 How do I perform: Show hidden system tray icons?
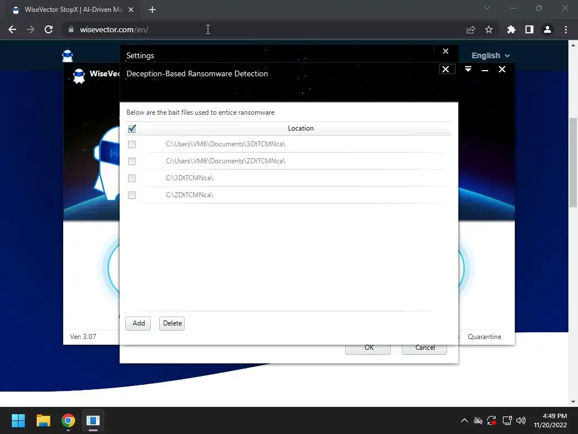465,420
